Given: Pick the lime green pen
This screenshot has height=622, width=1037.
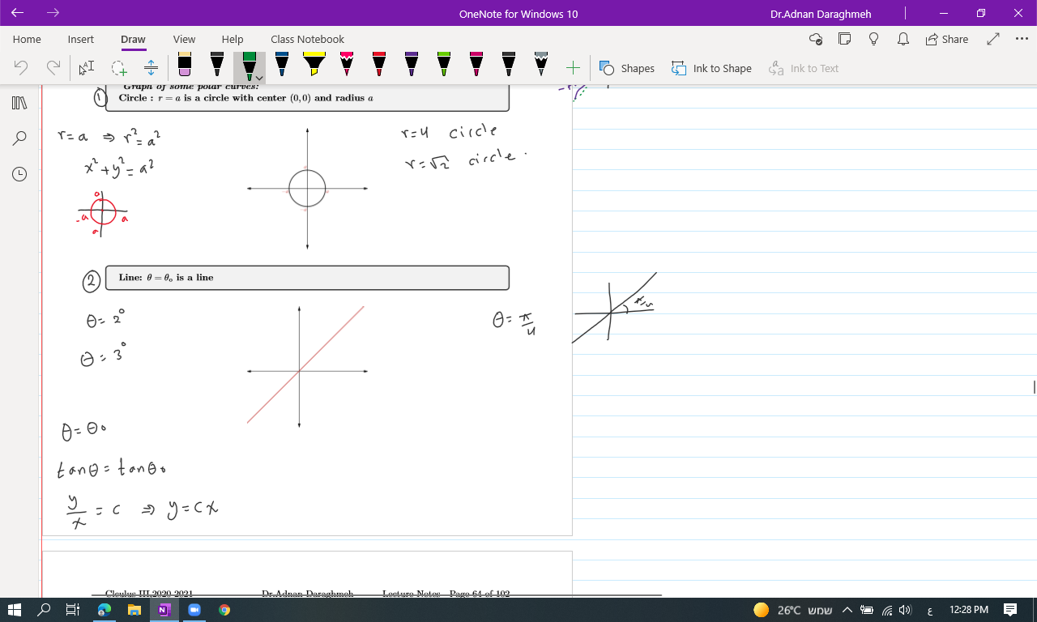Looking at the screenshot, I should 444,65.
